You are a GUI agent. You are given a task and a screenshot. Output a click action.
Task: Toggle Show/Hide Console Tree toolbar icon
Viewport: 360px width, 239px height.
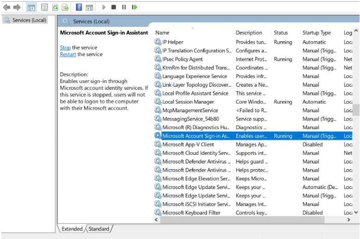[x=31, y=7]
